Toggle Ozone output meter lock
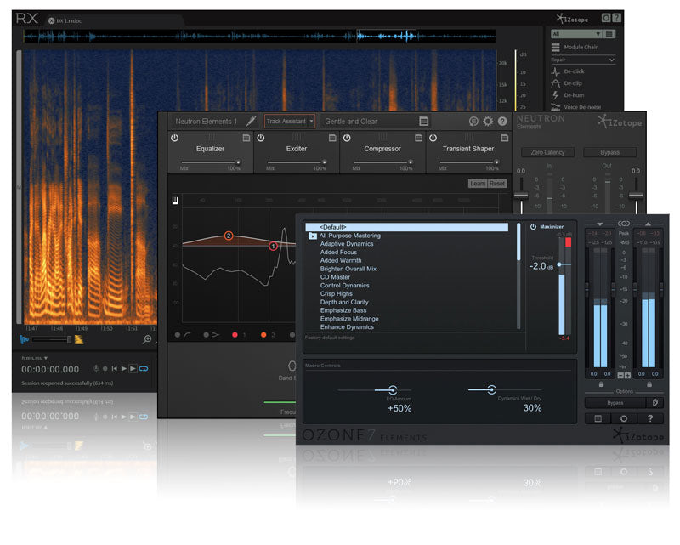 (649, 384)
